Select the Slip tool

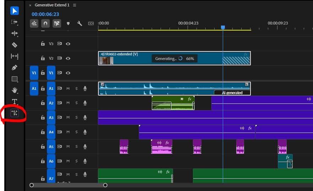(14, 56)
